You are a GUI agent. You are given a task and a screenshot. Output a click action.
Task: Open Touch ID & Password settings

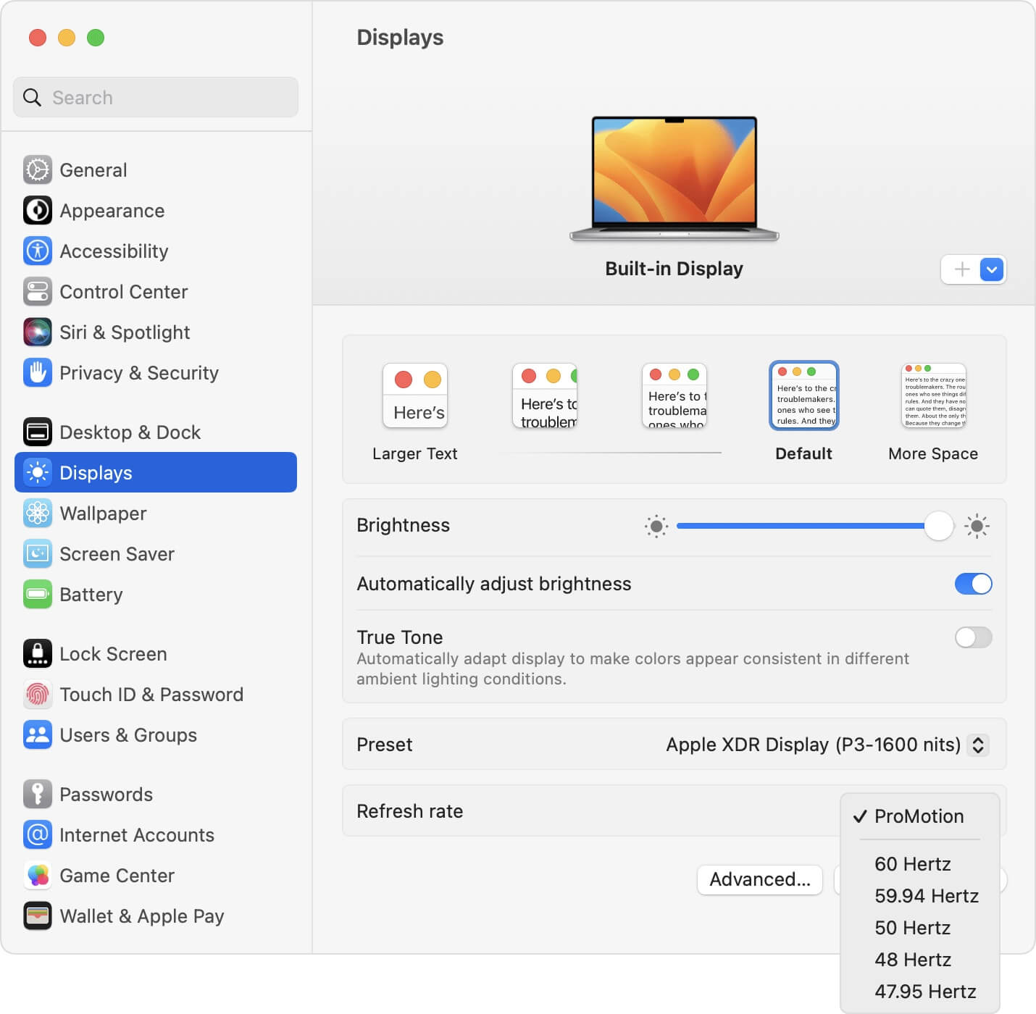pos(151,695)
